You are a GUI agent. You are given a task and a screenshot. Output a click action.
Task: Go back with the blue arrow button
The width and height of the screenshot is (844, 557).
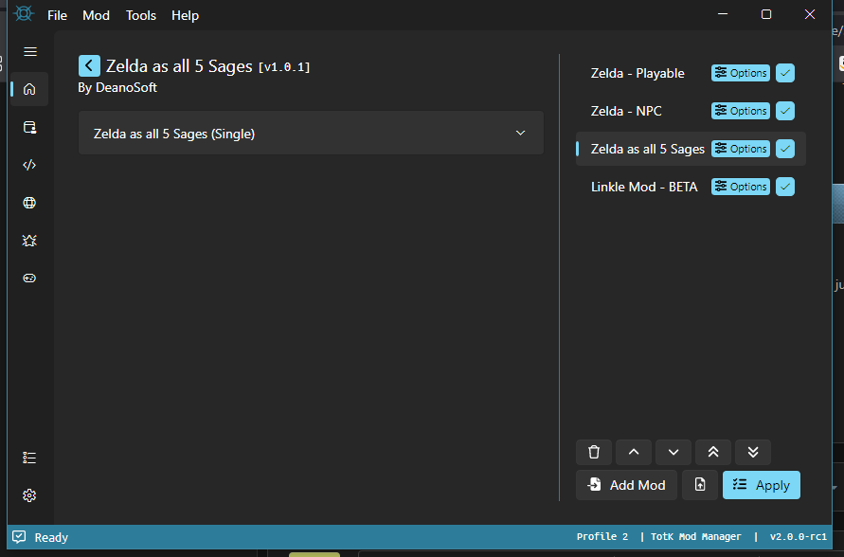coord(89,66)
